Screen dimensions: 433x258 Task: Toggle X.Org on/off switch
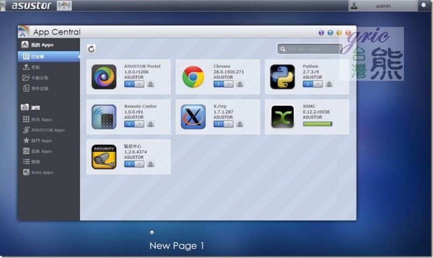224,124
